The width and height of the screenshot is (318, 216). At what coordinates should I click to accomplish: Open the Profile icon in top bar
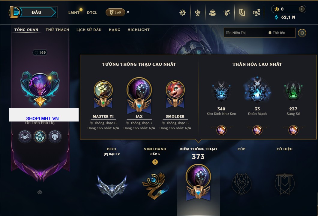pos(242,13)
